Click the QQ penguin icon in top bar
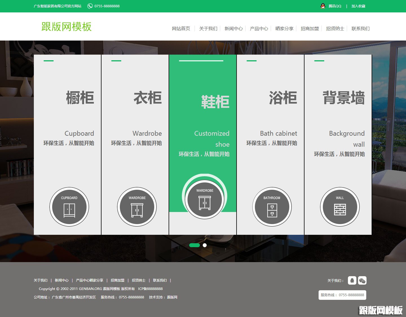The height and width of the screenshot is (317, 406). click(322, 6)
